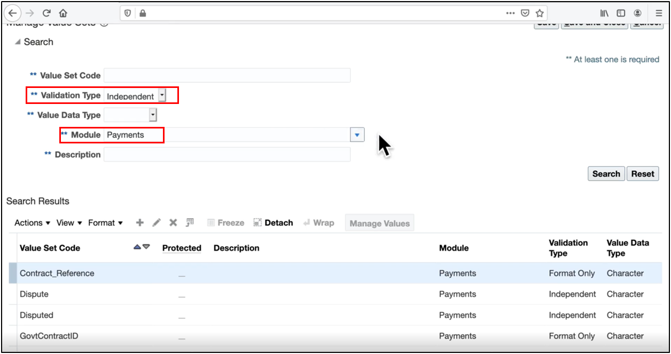Open the Value Data Type dropdown

point(153,115)
